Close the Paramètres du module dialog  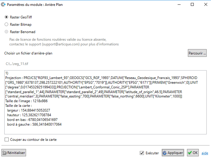206,5
